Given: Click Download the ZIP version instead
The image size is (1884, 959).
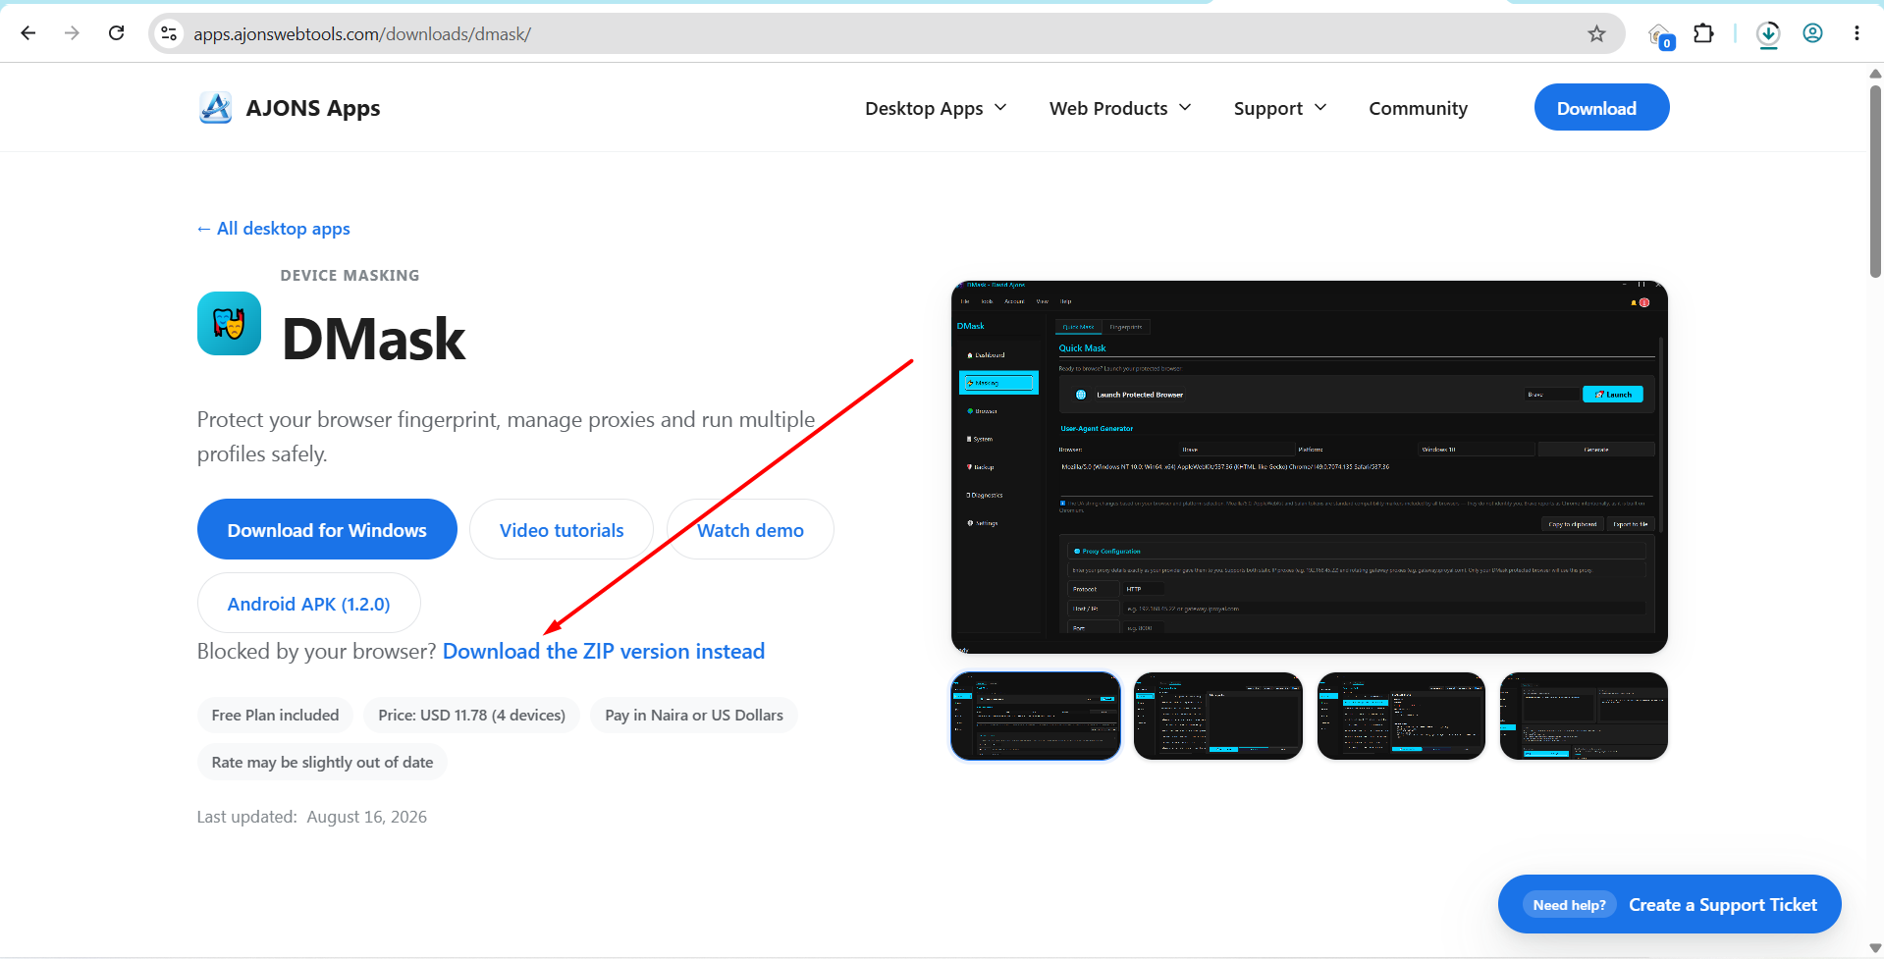Looking at the screenshot, I should 603,652.
